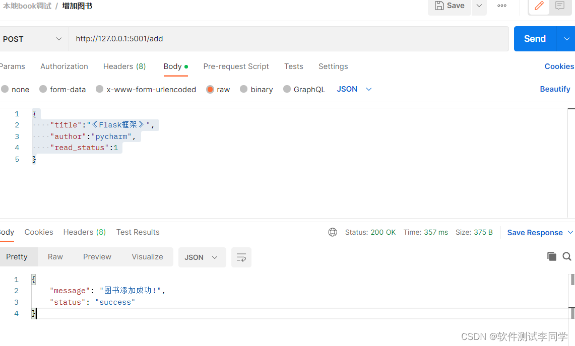Switch to the Authorization tab

pos(64,66)
